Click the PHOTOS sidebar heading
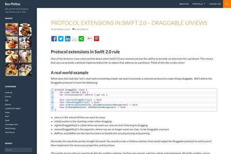Viewport: 231px width, 154px height. tap(9, 18)
